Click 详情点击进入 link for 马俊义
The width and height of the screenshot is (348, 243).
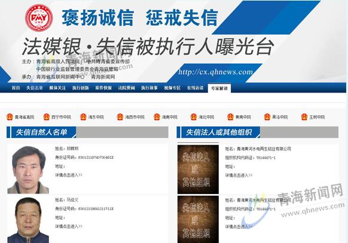tap(69, 226)
